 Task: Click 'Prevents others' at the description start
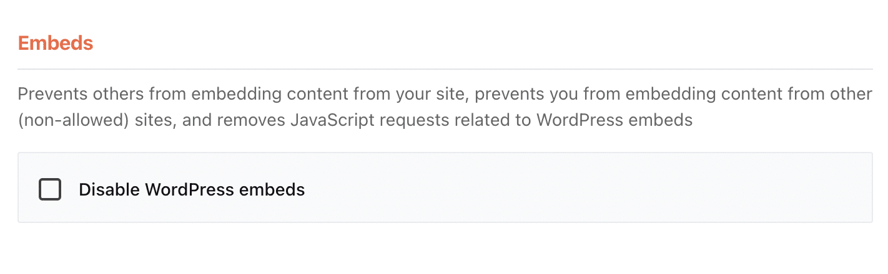66,94
